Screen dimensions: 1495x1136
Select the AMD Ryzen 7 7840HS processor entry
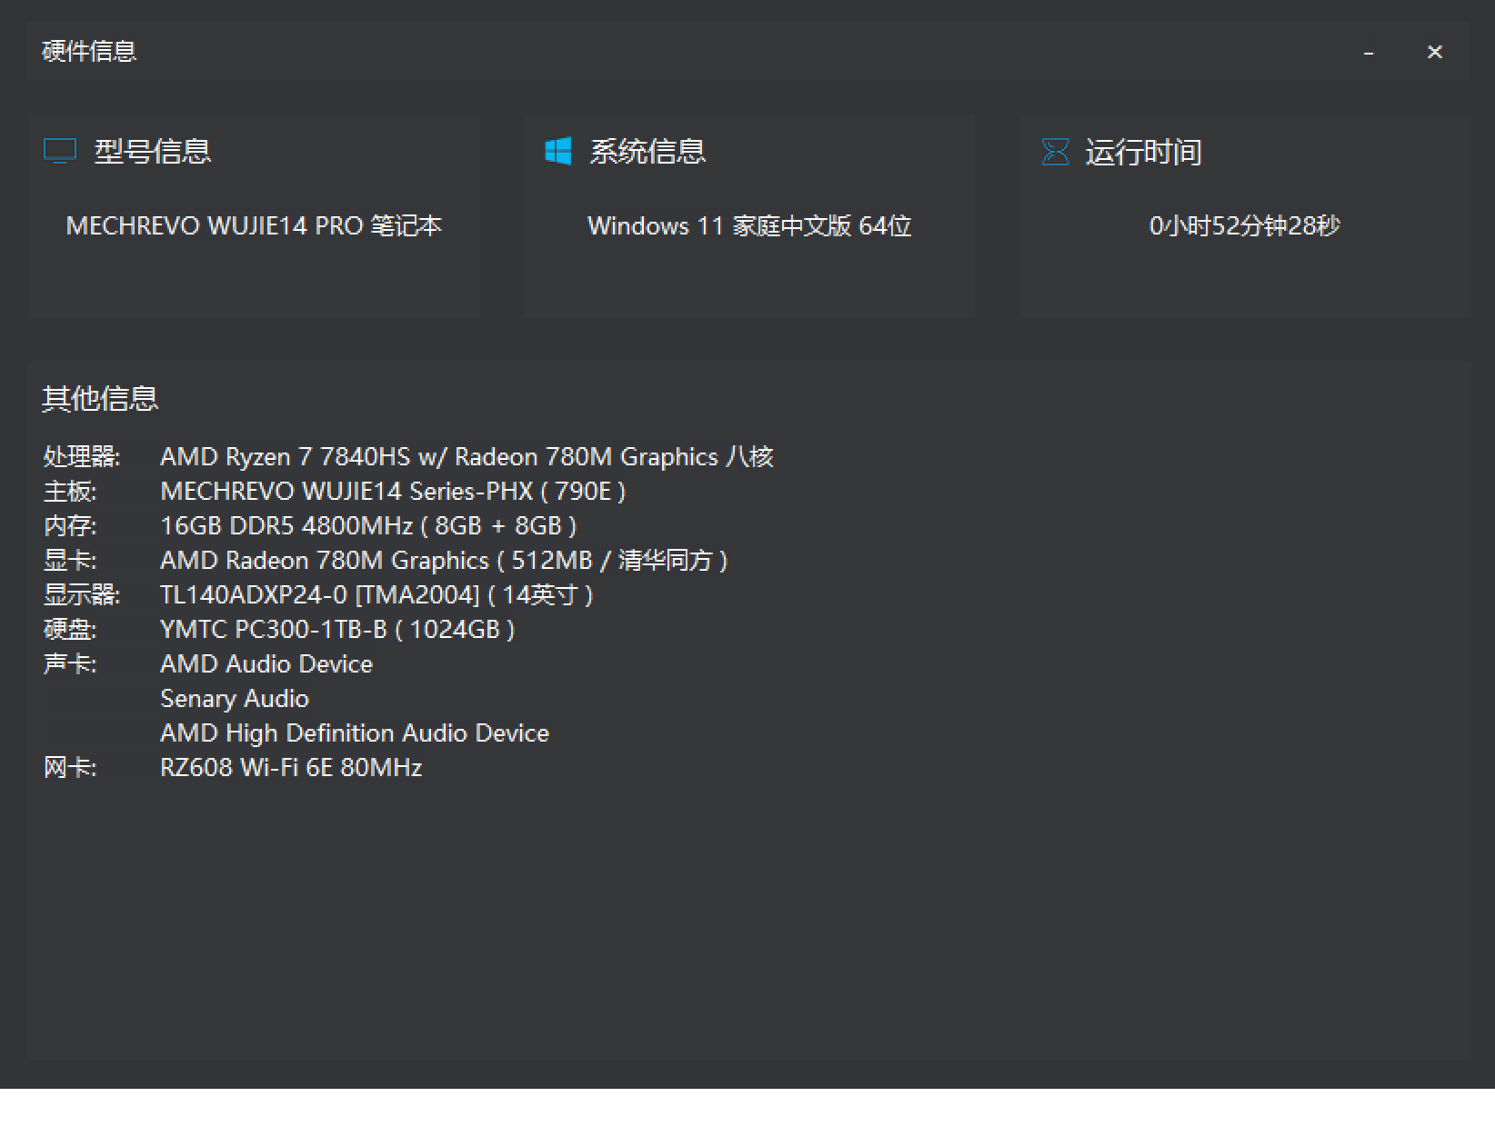(x=466, y=456)
